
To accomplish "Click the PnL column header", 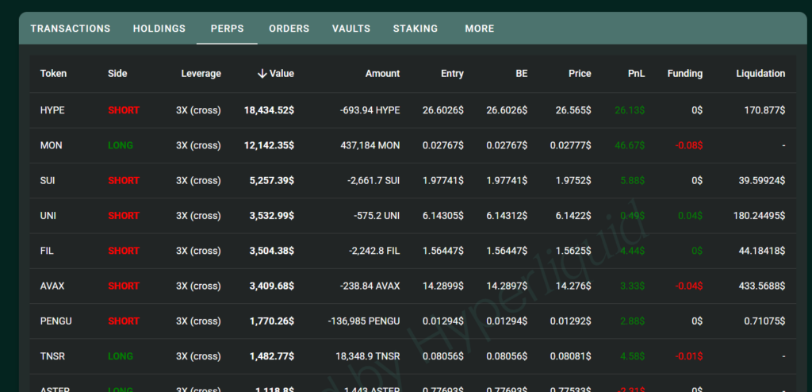I will click(x=636, y=74).
